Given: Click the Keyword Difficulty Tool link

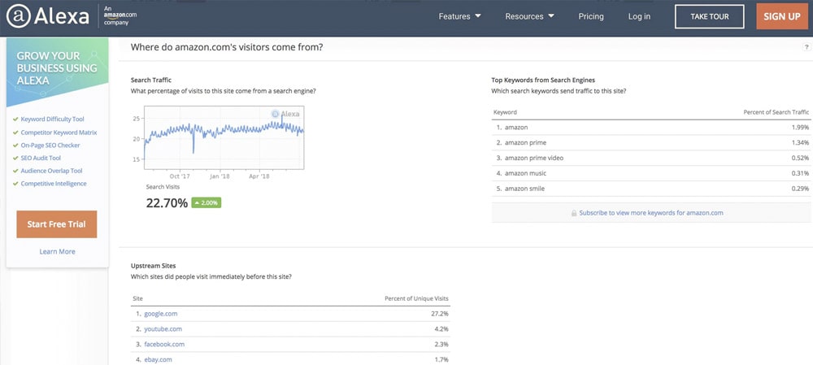Looking at the screenshot, I should (52, 119).
